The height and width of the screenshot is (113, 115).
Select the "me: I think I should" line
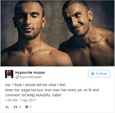[x=36, y=85]
